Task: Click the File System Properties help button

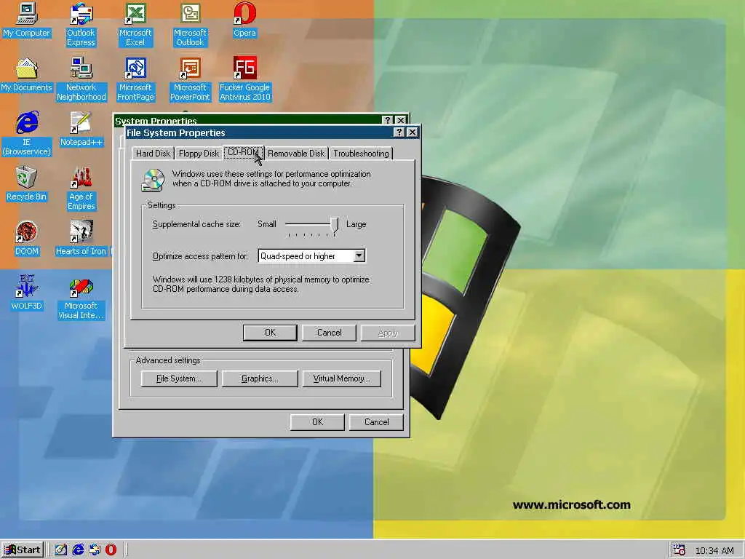Action: point(399,132)
